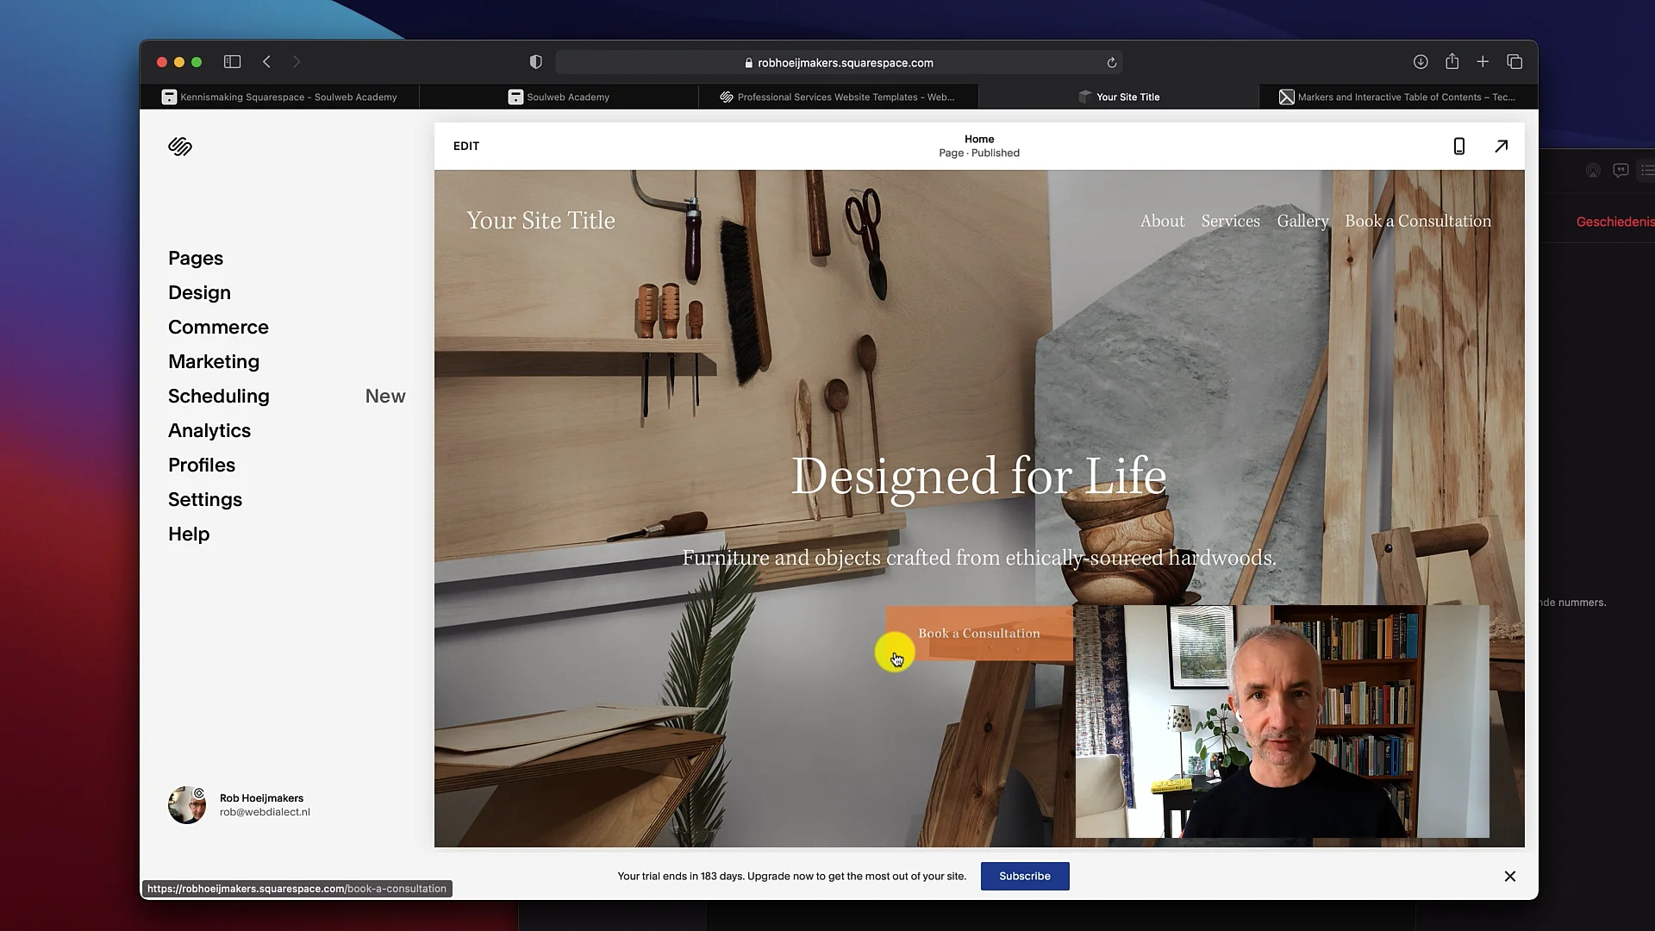
Task: Click Gallery in site navigation
Action: tap(1302, 222)
